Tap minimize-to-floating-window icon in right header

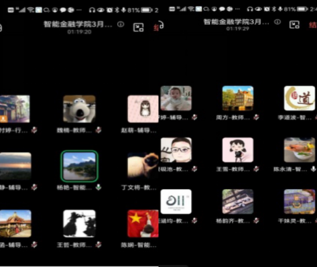click(x=294, y=25)
